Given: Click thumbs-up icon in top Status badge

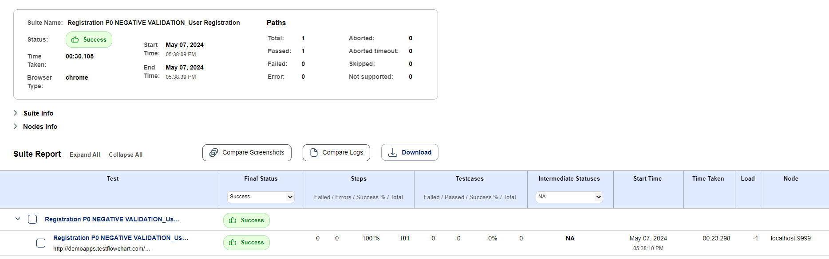Looking at the screenshot, I should 75,40.
